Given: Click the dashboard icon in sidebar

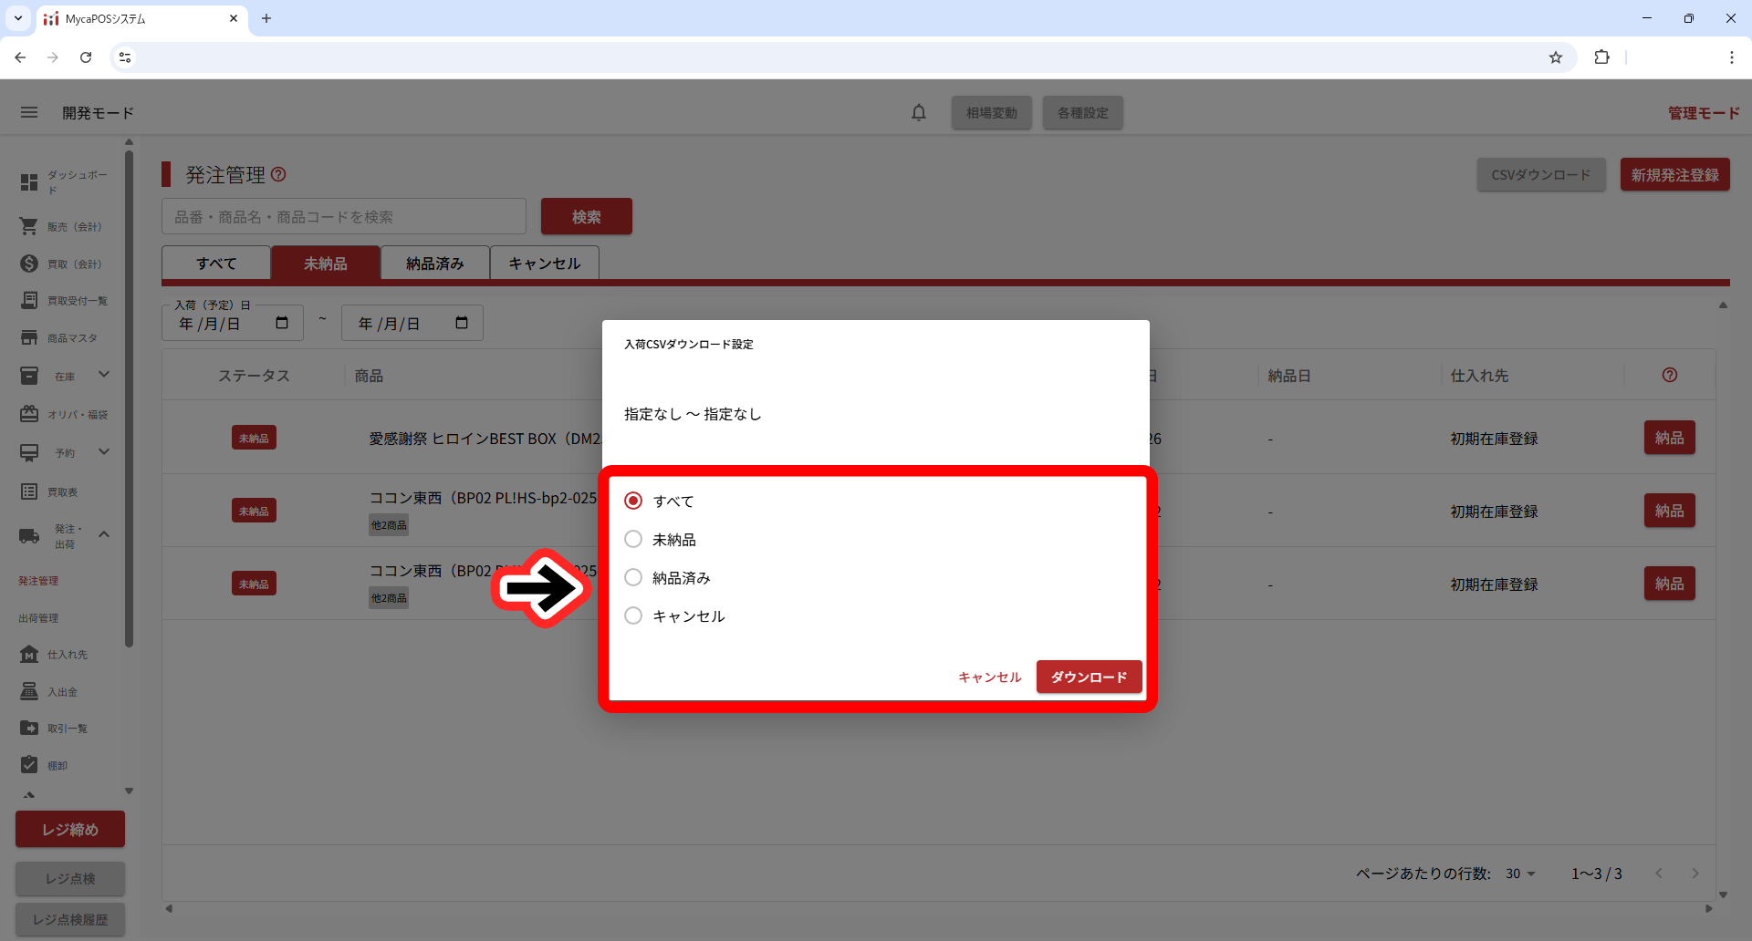Looking at the screenshot, I should coord(29,182).
